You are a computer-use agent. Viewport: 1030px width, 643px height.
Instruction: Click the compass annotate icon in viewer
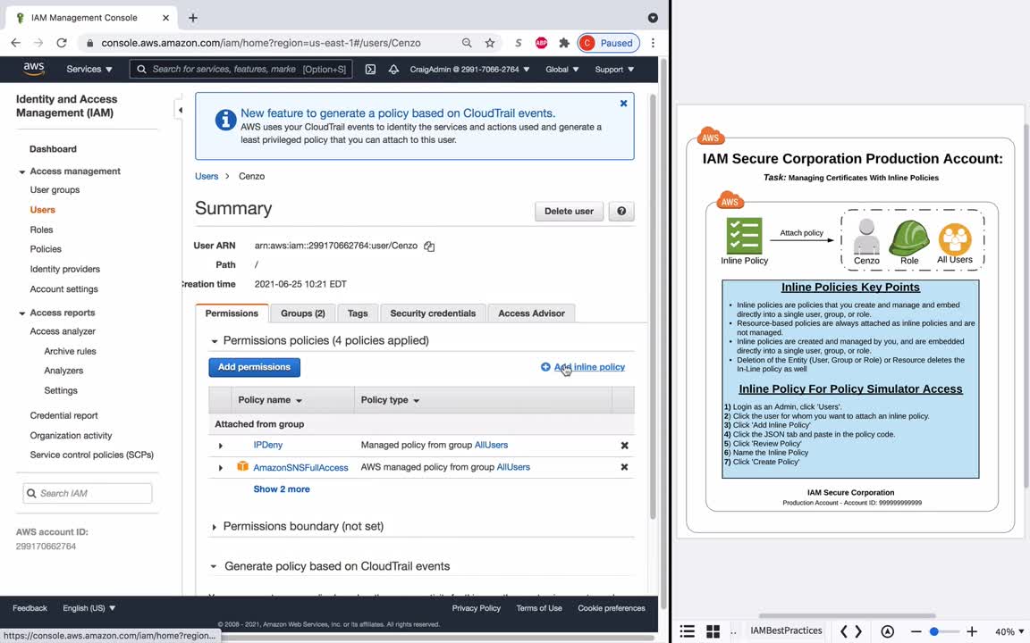point(888,631)
